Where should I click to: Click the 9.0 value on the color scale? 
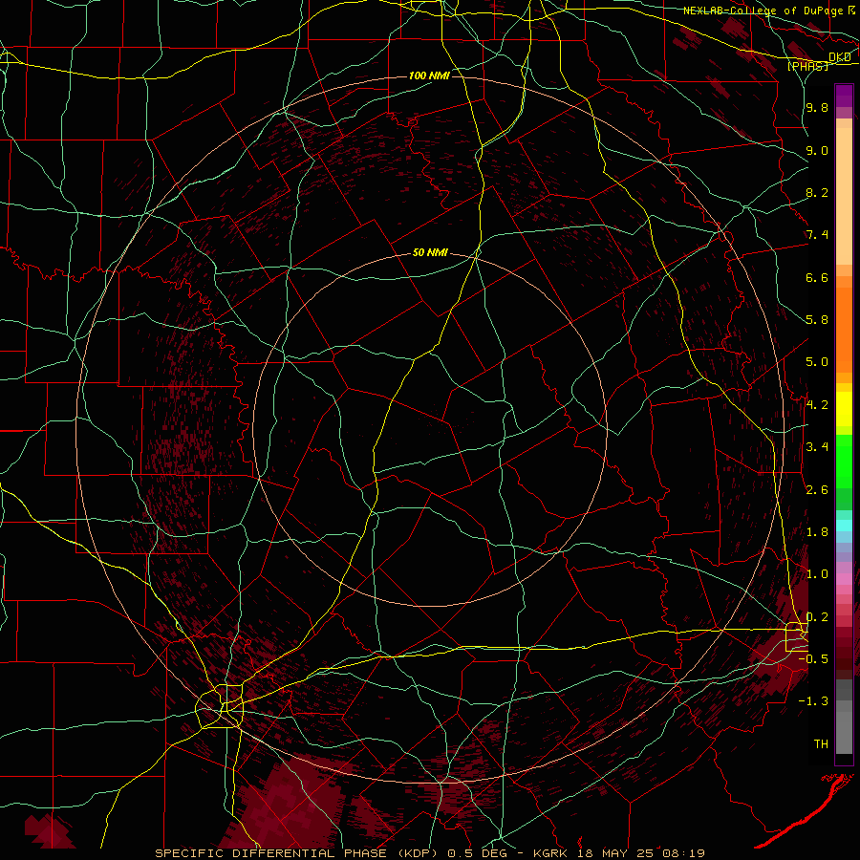coord(817,150)
